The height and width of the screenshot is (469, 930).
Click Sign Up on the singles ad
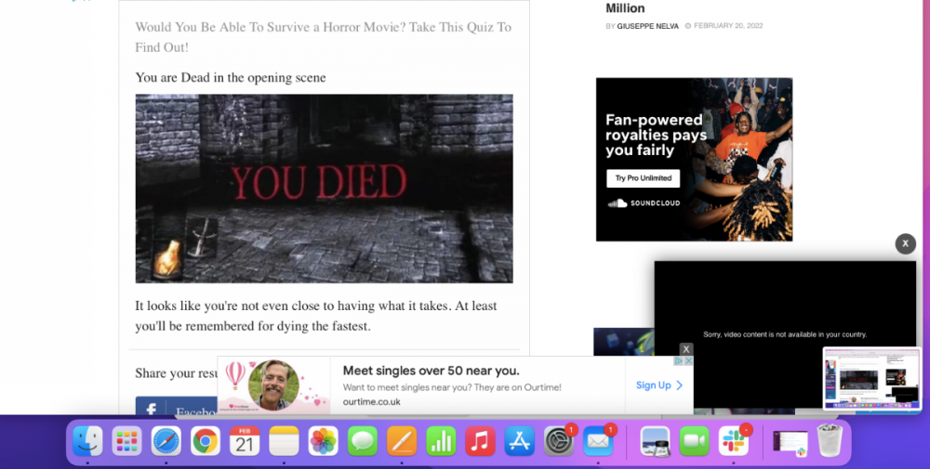click(659, 384)
